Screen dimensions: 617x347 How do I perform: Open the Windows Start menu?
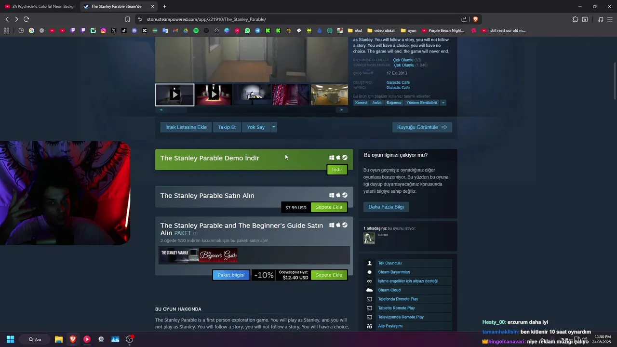(10, 339)
